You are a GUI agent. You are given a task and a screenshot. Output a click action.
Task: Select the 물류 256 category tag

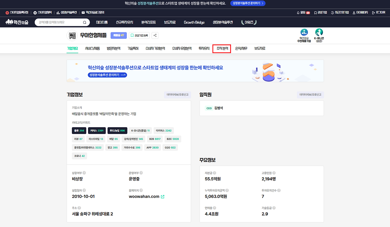(x=79, y=131)
